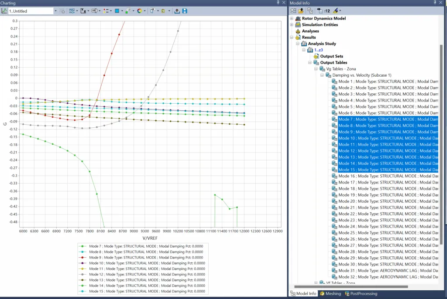The width and height of the screenshot is (447, 299).
Task: Switch to the Meshing tab
Action: (333, 294)
